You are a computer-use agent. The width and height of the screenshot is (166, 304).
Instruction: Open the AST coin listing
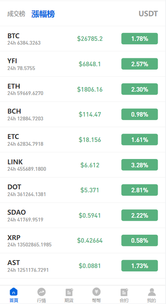coord(83,266)
